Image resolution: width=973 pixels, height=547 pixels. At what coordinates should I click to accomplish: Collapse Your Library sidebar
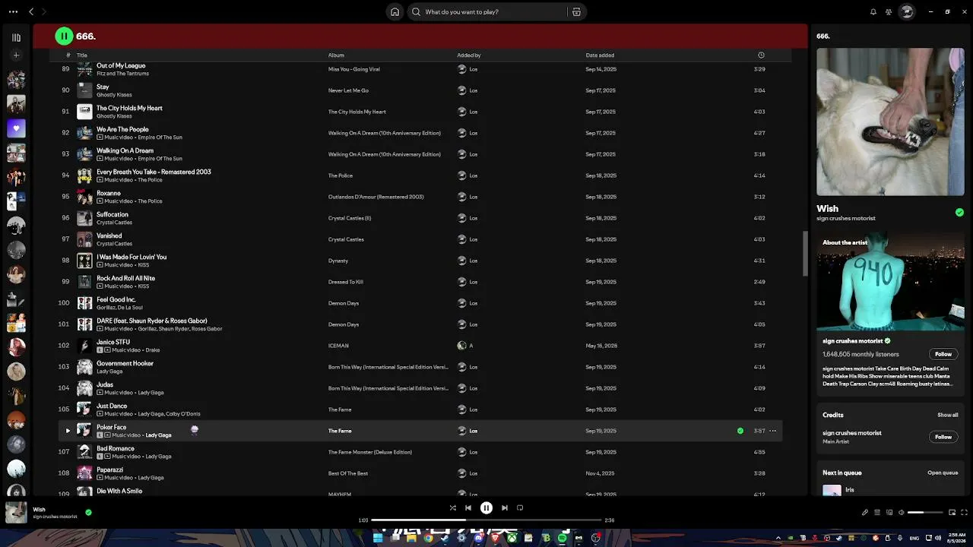[16, 37]
